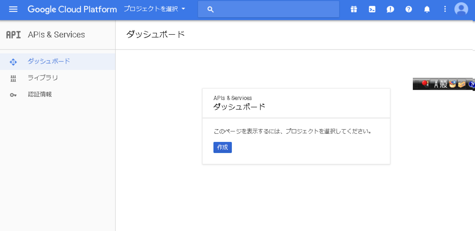Image resolution: width=475 pixels, height=231 pixels.
Task: Click the library icon in sidebar
Action: (13, 79)
